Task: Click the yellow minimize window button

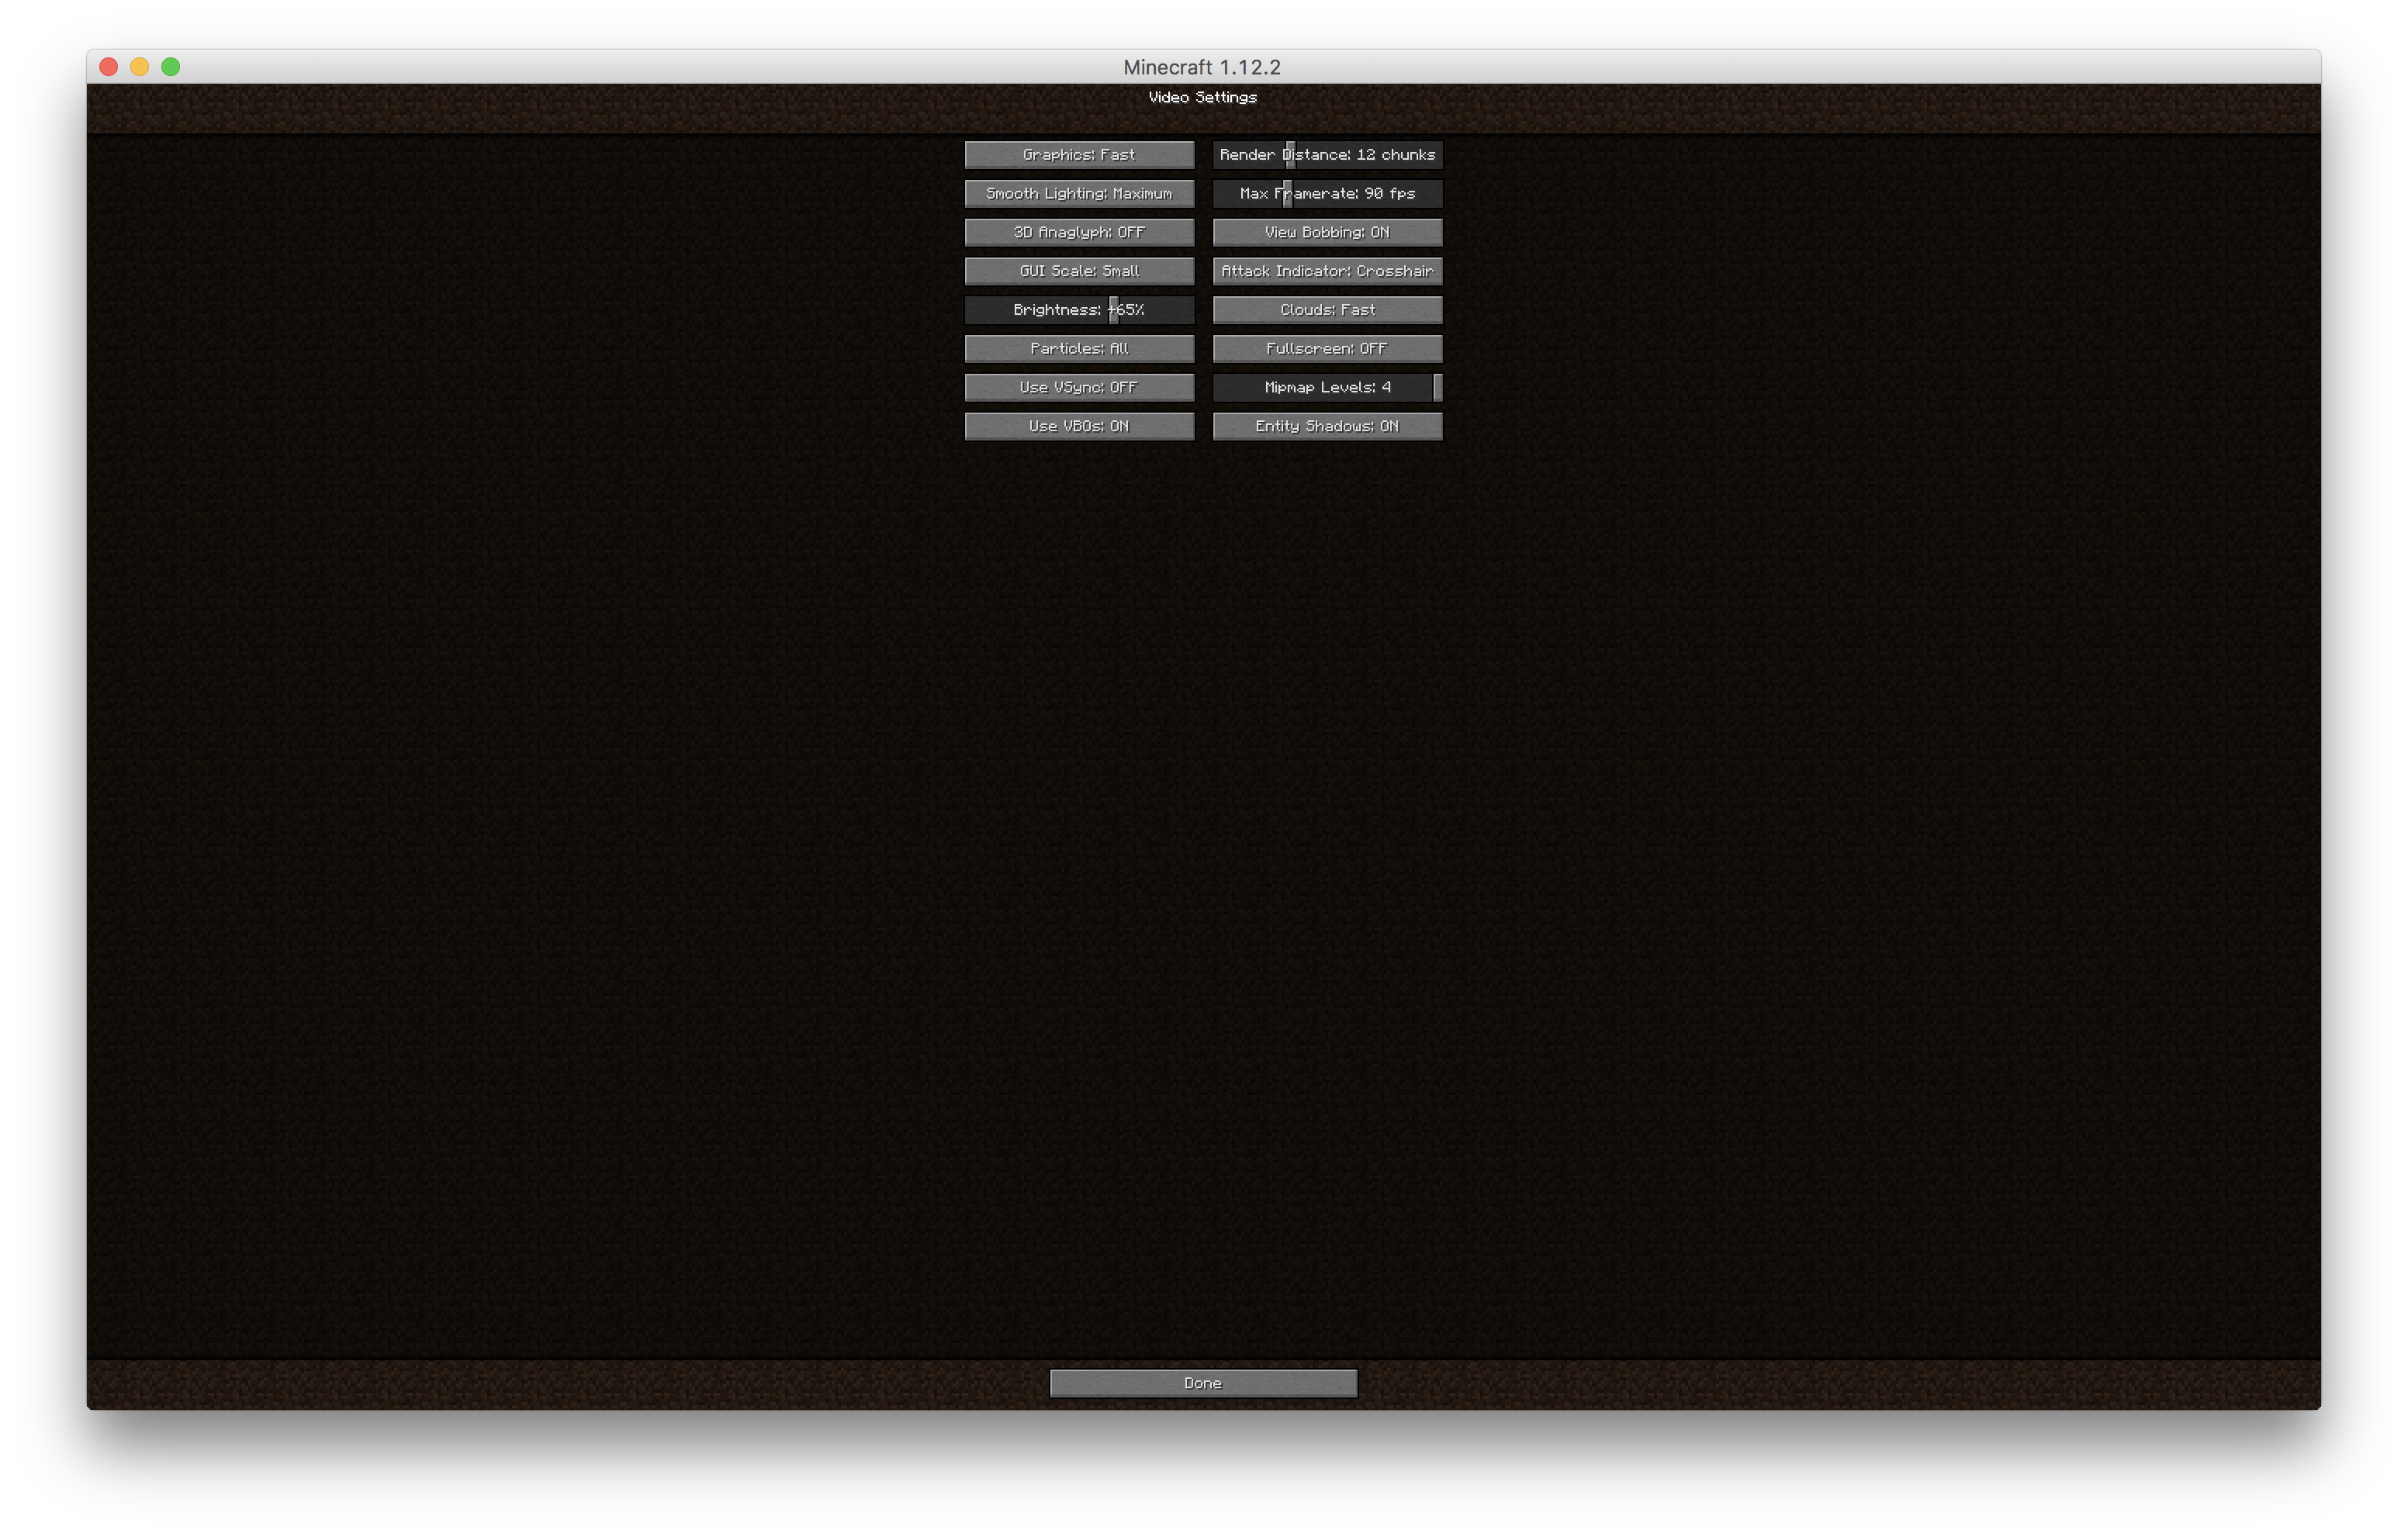Action: click(x=140, y=67)
